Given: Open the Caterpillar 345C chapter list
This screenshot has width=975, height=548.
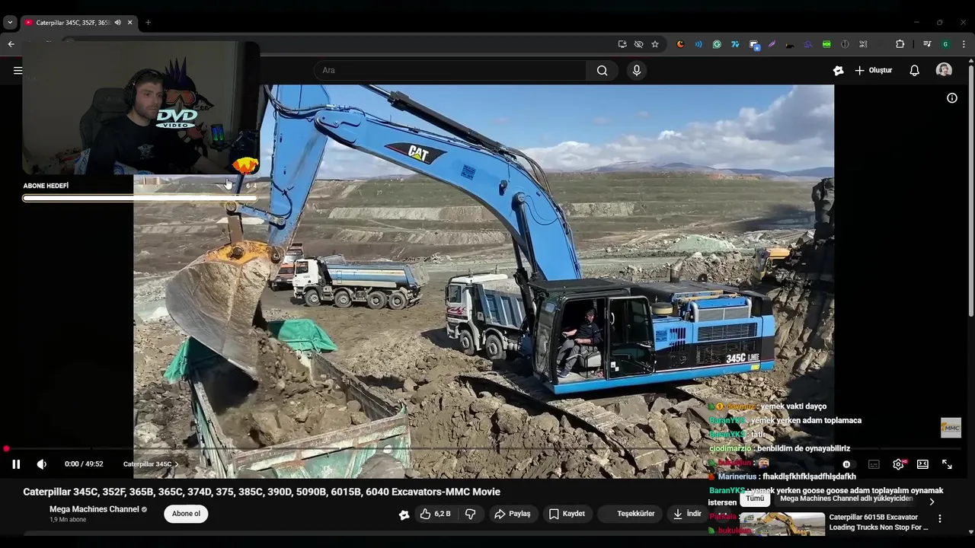Looking at the screenshot, I should tap(151, 464).
